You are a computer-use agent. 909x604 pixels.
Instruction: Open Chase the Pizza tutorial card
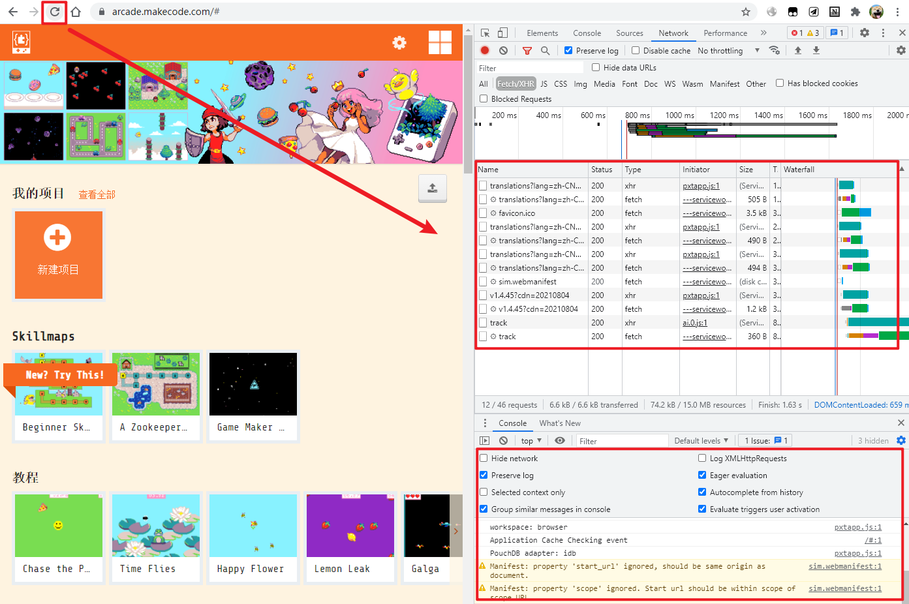point(58,538)
